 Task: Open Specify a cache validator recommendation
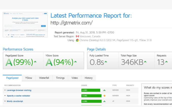18,96
